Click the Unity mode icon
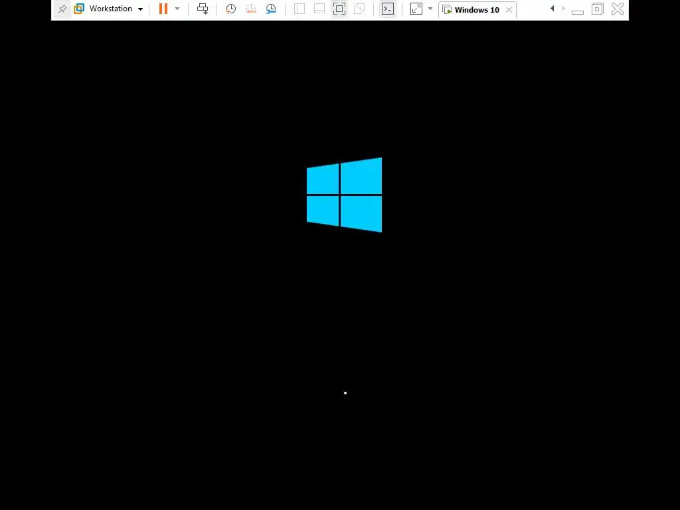This screenshot has height=510, width=680. pyautogui.click(x=359, y=9)
